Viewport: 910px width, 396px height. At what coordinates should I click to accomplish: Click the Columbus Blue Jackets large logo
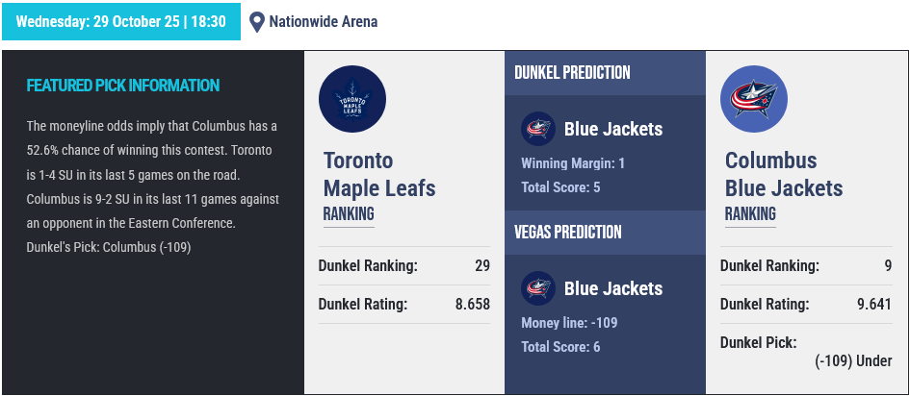click(x=754, y=99)
